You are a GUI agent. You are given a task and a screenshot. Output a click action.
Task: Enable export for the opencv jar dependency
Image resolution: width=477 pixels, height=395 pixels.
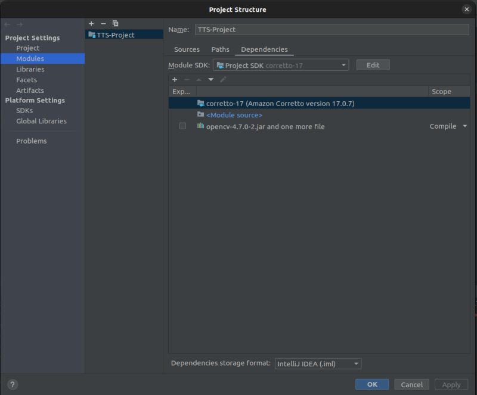182,126
